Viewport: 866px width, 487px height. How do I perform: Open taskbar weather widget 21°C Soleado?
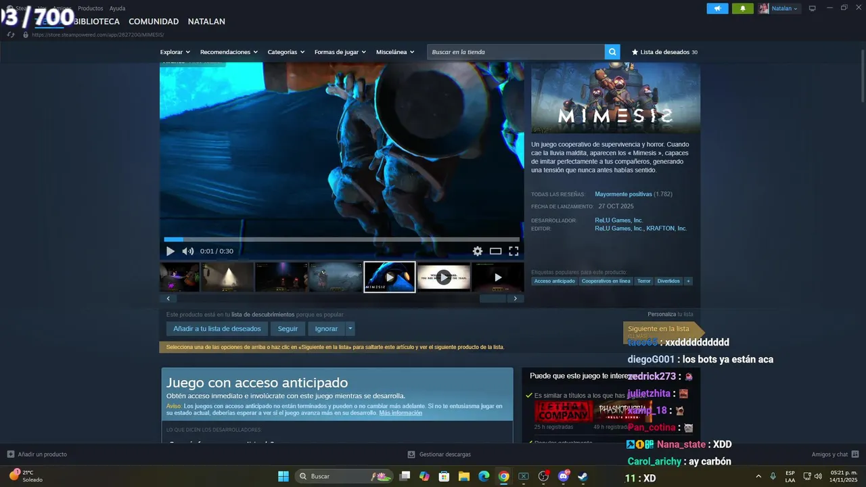point(26,476)
